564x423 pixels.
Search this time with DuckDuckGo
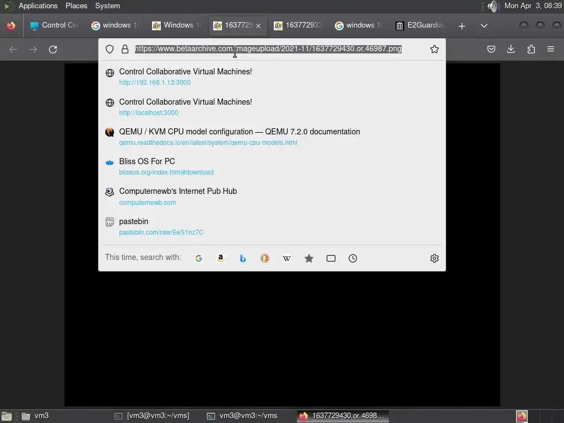(265, 258)
